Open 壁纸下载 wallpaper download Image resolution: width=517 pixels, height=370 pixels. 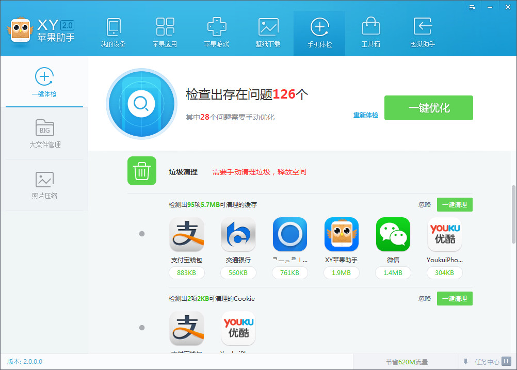click(268, 33)
